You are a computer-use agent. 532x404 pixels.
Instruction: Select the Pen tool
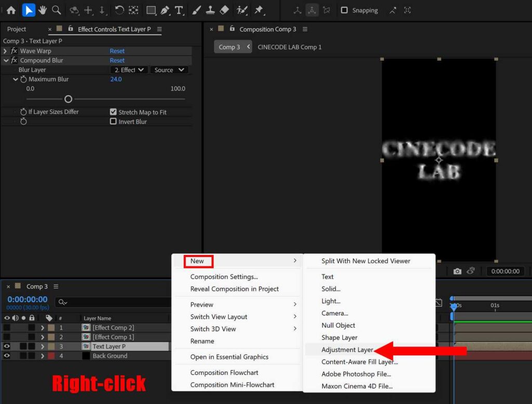[165, 10]
